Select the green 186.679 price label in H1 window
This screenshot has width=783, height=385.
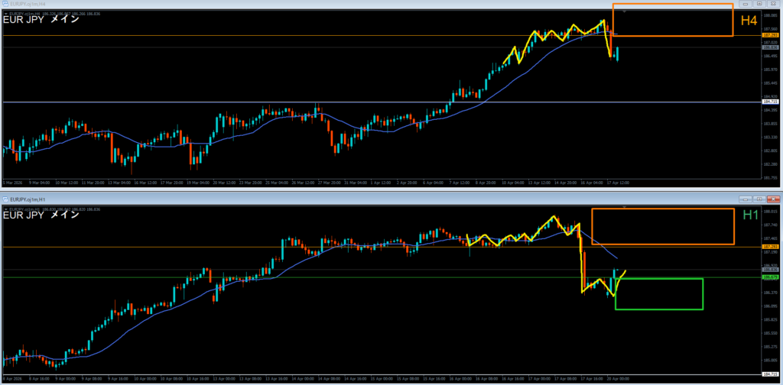tap(769, 277)
